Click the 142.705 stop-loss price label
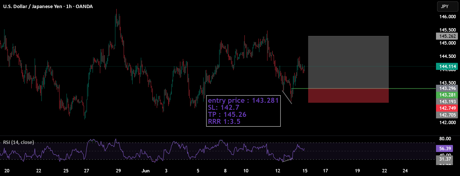460x176 pixels. click(x=447, y=115)
